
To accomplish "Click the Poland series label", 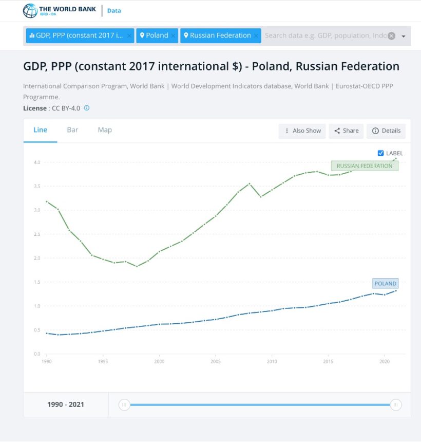I will (385, 283).
